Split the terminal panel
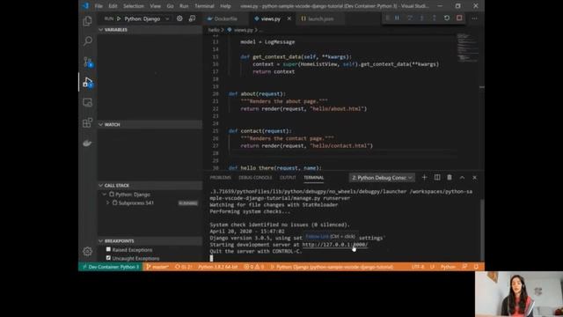 (x=437, y=178)
